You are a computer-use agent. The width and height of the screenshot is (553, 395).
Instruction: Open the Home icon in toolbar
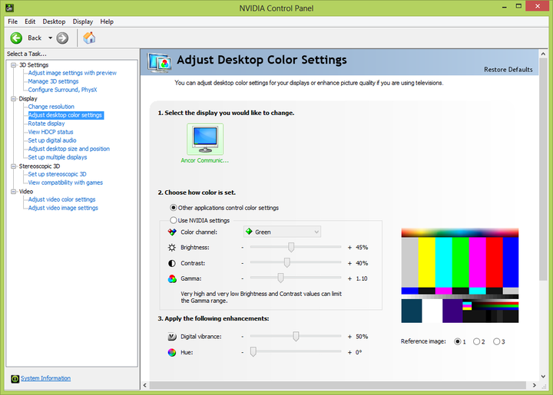click(x=89, y=38)
